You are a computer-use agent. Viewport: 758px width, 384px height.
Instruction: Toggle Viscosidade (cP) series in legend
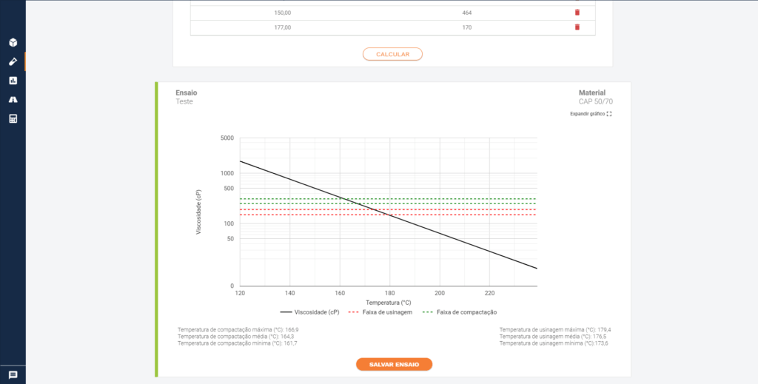pos(309,312)
